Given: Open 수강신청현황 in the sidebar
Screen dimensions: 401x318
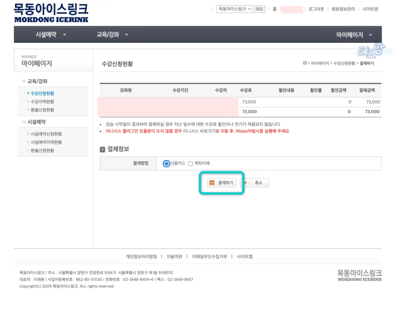Looking at the screenshot, I should [42, 93].
